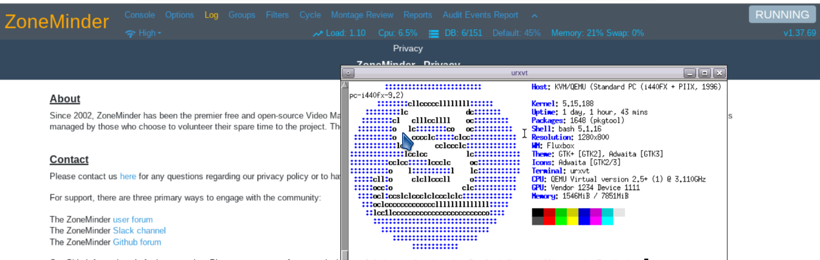This screenshot has height=260, width=820.
Task: Close the urxvt terminal window
Action: tap(719, 73)
